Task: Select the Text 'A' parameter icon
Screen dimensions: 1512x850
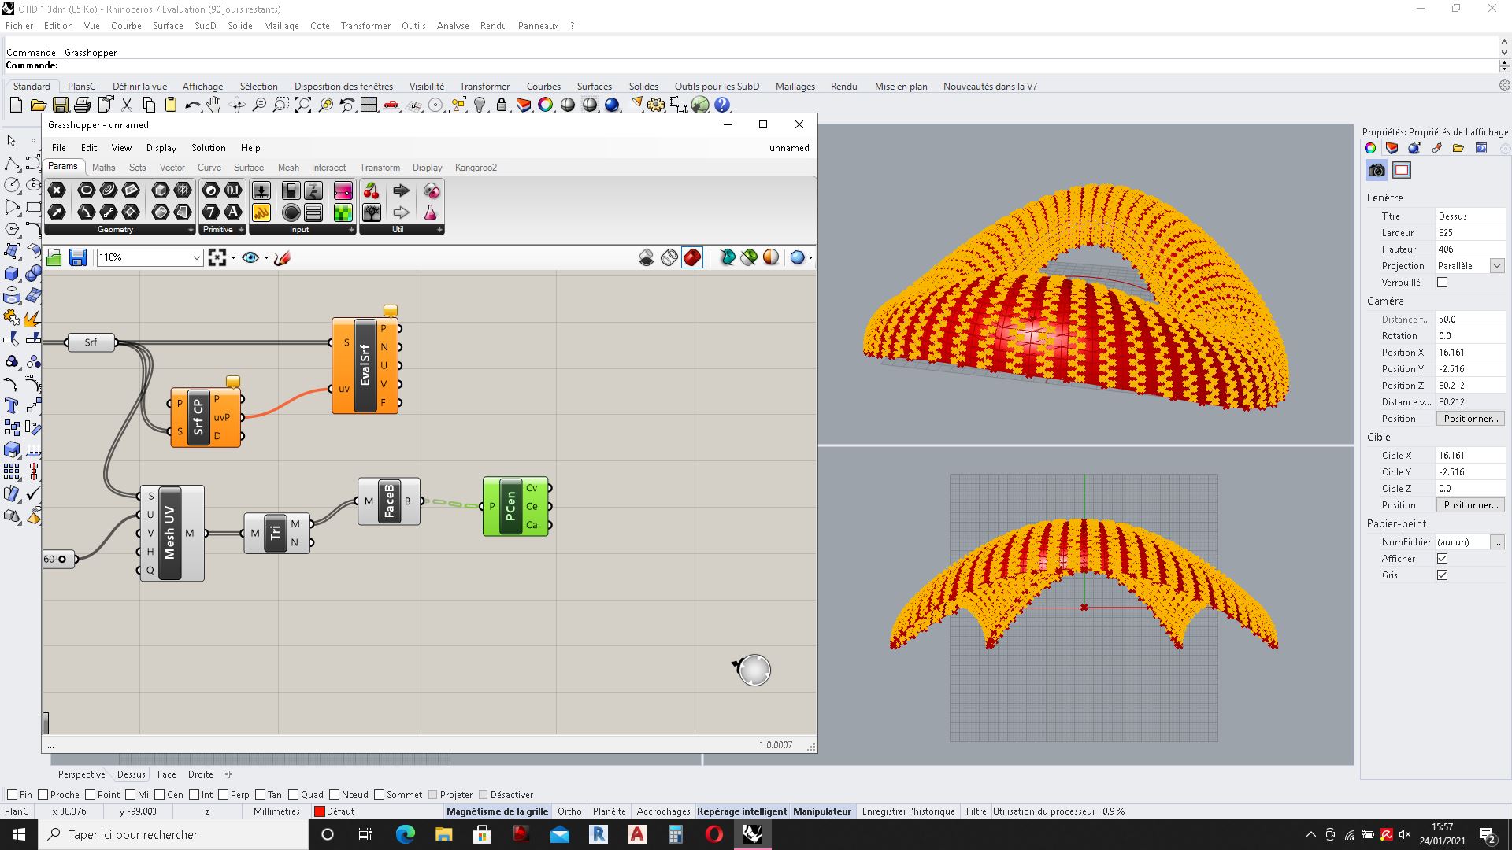Action: [232, 212]
